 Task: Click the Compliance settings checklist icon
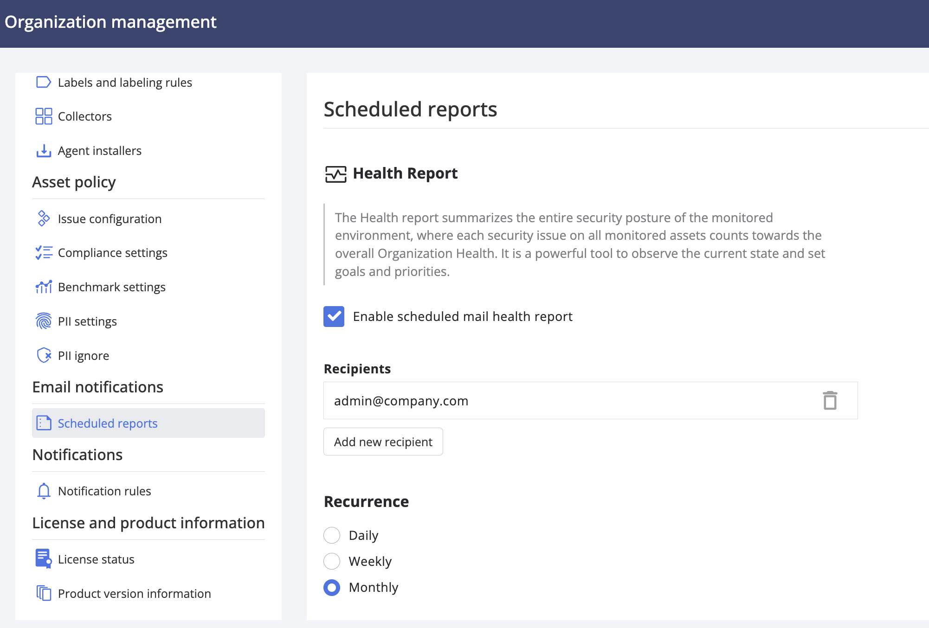[x=44, y=253]
